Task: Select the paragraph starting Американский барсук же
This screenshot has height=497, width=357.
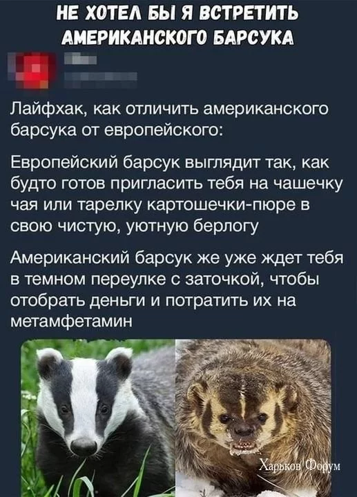Action: [x=176, y=290]
